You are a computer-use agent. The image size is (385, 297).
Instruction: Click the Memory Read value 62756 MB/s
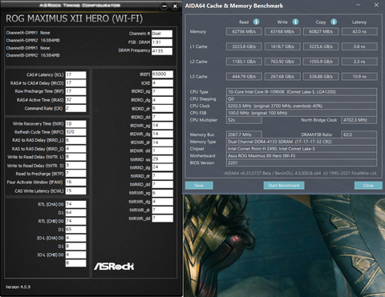point(244,31)
